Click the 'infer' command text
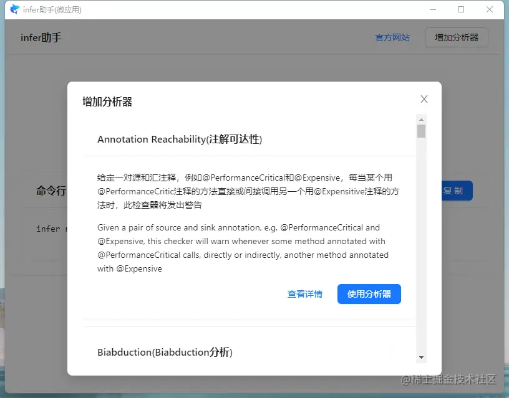This screenshot has height=398, width=509. point(48,229)
